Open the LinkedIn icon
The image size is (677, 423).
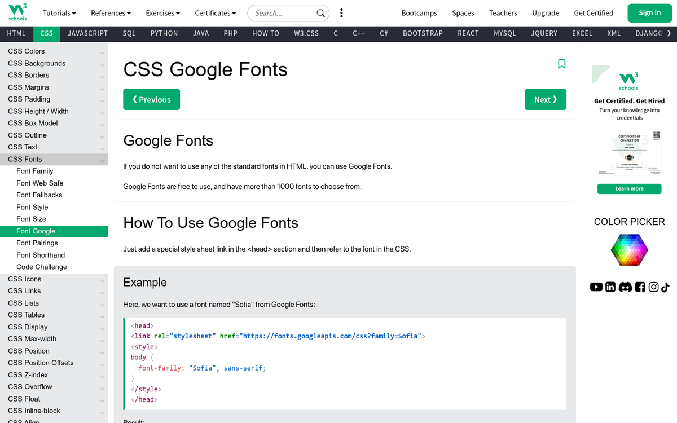(x=610, y=287)
